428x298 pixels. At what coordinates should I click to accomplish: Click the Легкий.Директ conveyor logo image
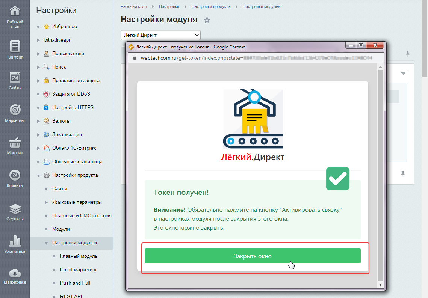[x=253, y=119]
